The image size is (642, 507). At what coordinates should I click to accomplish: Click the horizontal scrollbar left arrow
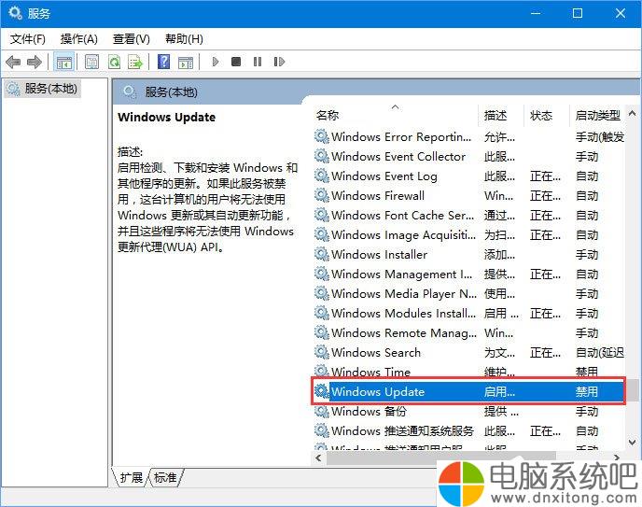(319, 458)
